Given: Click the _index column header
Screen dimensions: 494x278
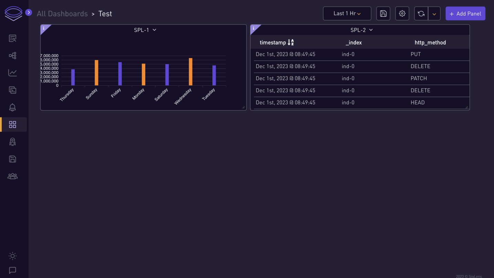Looking at the screenshot, I should [x=354, y=42].
